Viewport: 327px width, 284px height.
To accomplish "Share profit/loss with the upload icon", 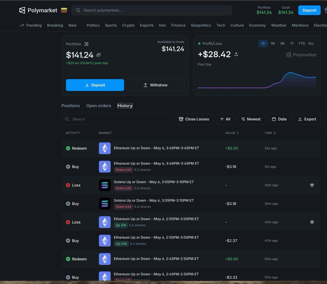I will 236,54.
